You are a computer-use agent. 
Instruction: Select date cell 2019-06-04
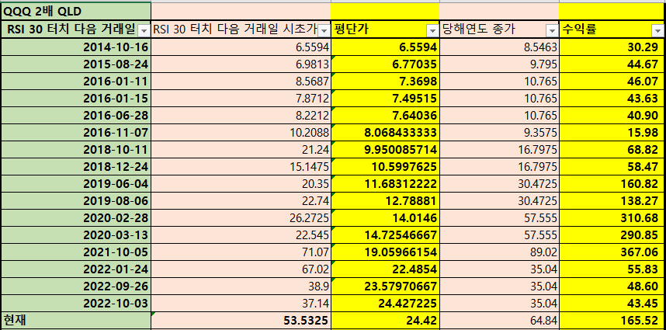coord(76,184)
